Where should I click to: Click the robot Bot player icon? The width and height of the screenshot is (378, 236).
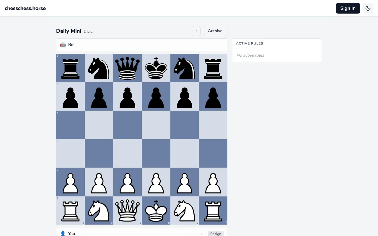[63, 45]
